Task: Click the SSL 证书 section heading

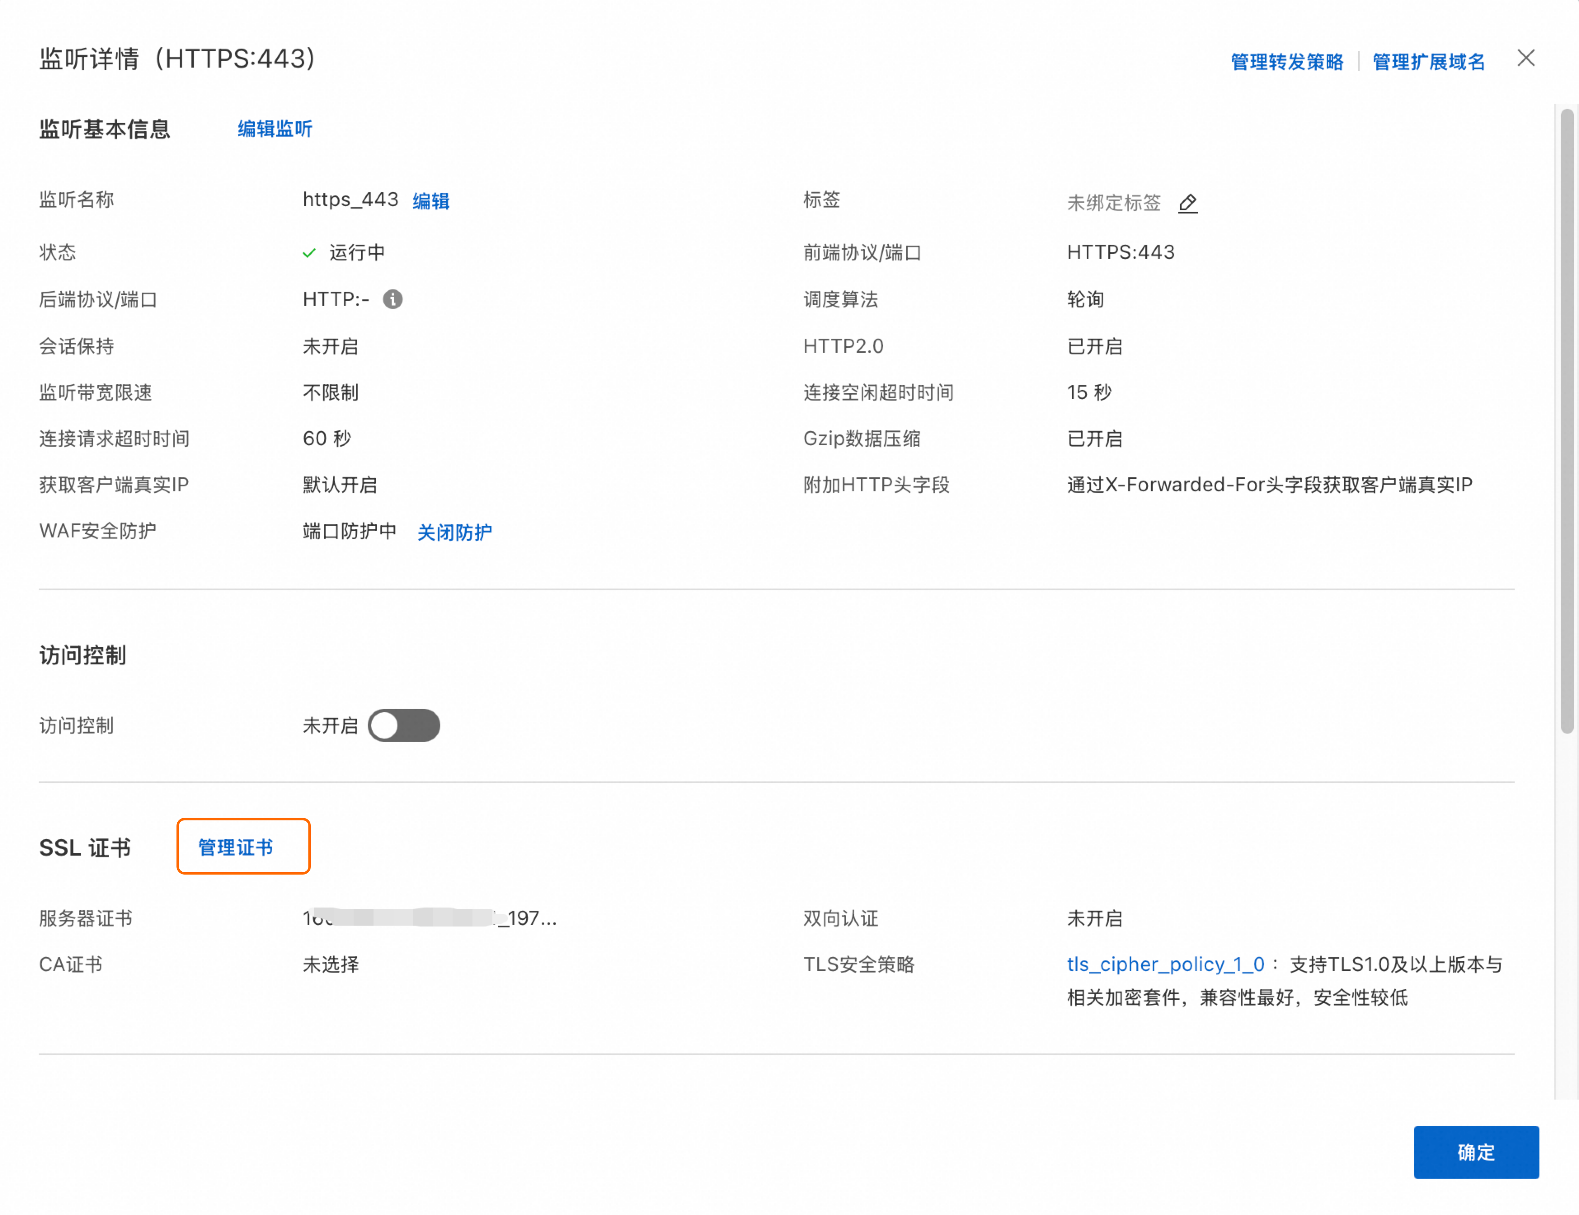Action: pyautogui.click(x=85, y=847)
